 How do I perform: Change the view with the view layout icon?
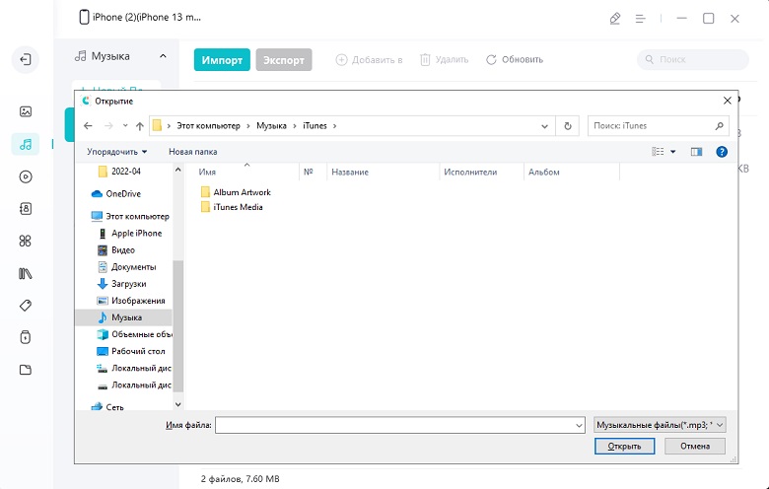(658, 152)
